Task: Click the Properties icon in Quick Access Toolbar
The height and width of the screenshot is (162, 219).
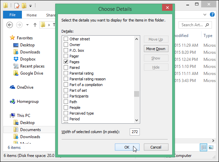Action: coord(17,6)
